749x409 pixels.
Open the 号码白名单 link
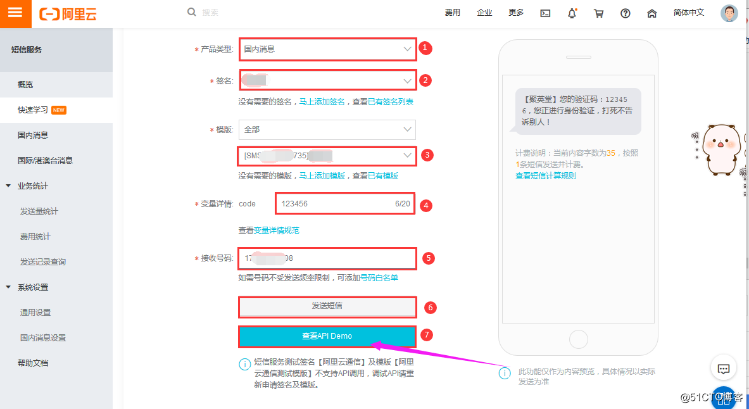(x=379, y=277)
